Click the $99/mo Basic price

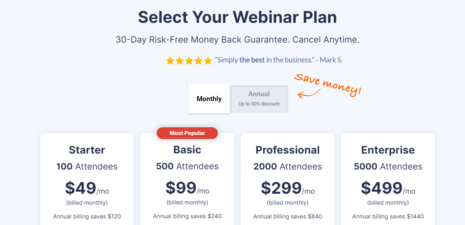[187, 188]
